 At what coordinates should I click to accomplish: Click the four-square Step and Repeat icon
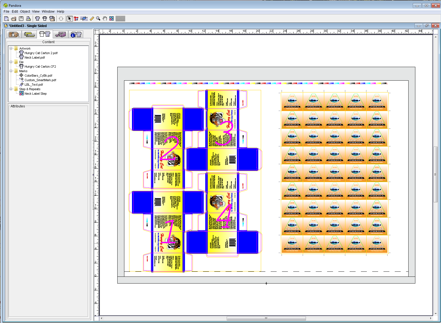click(112, 19)
